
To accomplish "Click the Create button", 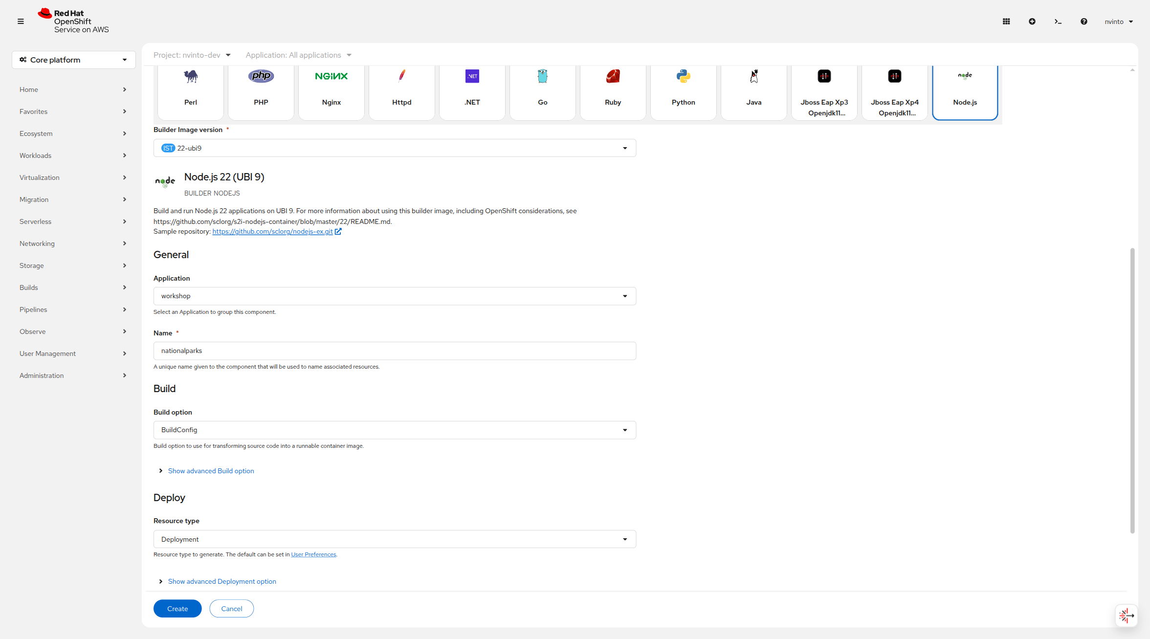I will point(177,609).
